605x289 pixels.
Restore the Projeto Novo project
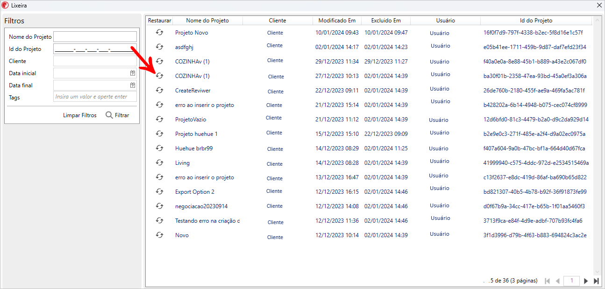[159, 32]
